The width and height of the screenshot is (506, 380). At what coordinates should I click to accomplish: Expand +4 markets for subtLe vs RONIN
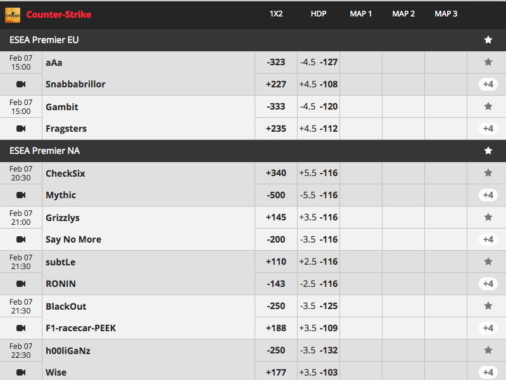488,284
